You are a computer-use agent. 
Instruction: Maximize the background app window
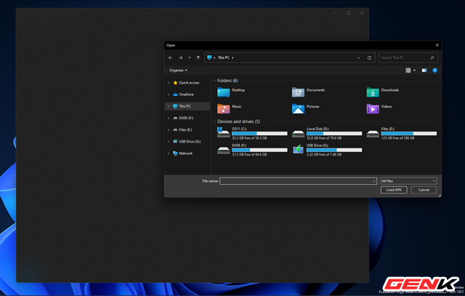pyautogui.click(x=349, y=13)
